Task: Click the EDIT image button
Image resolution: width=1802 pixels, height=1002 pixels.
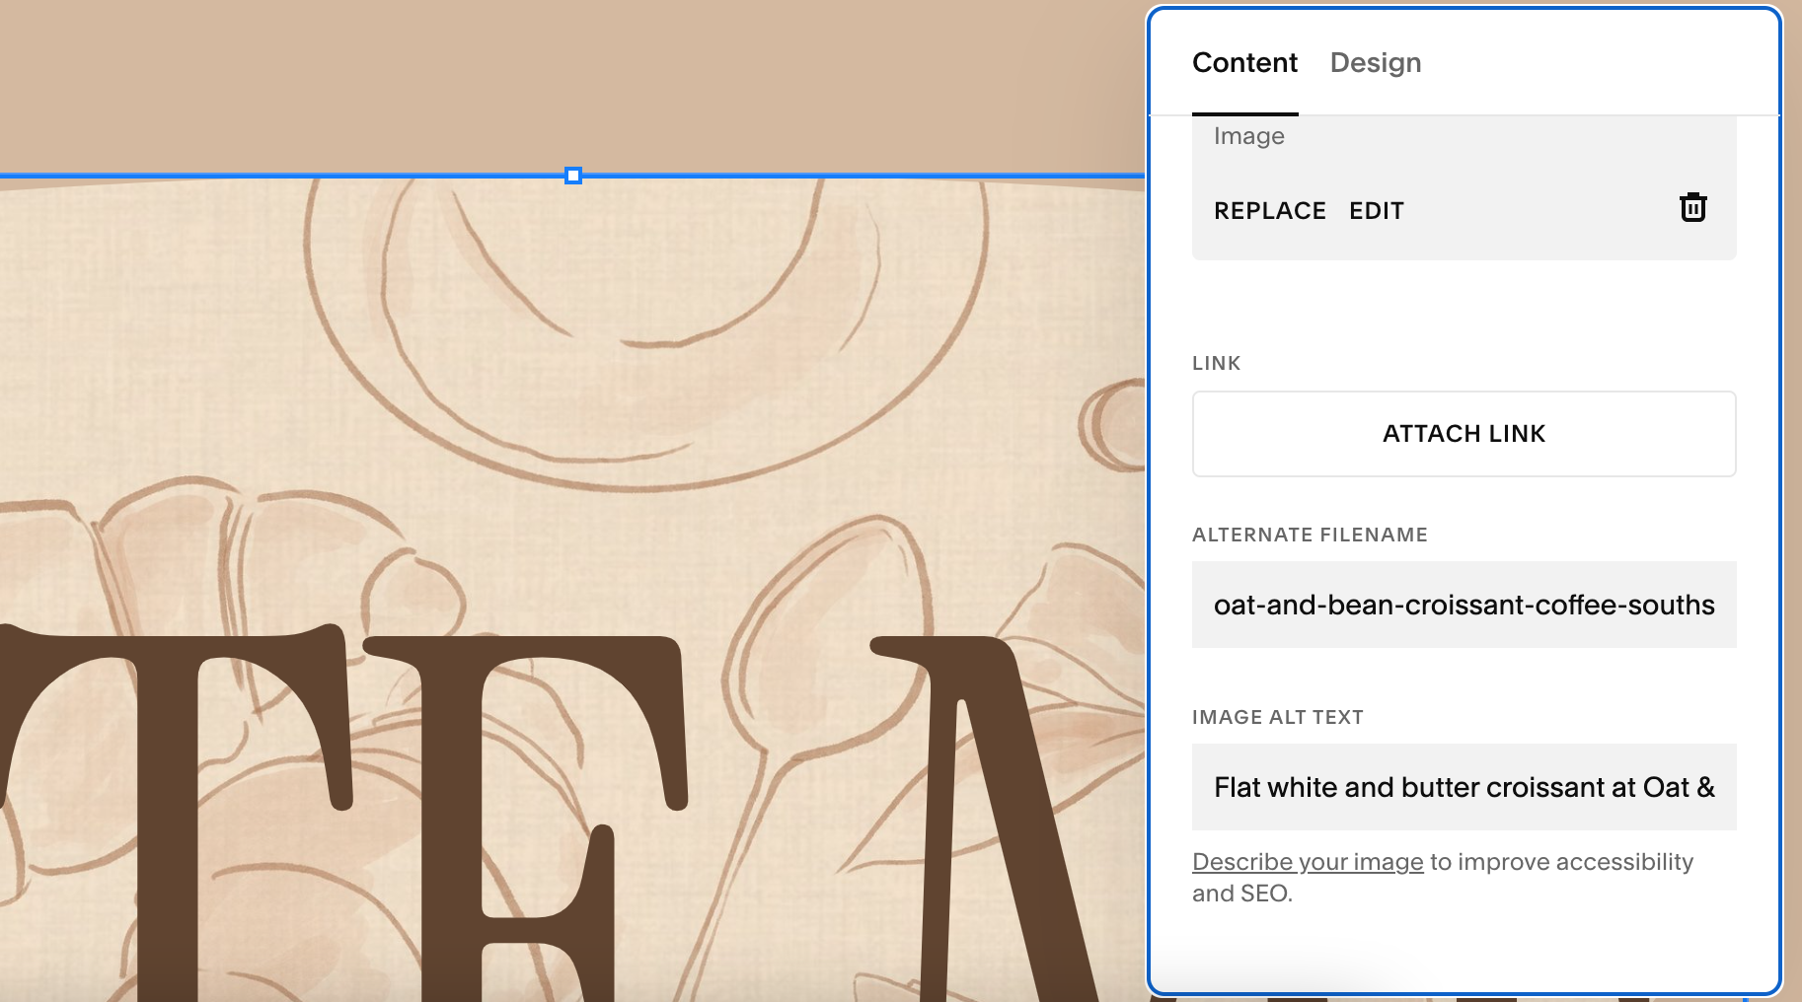Action: click(x=1377, y=210)
